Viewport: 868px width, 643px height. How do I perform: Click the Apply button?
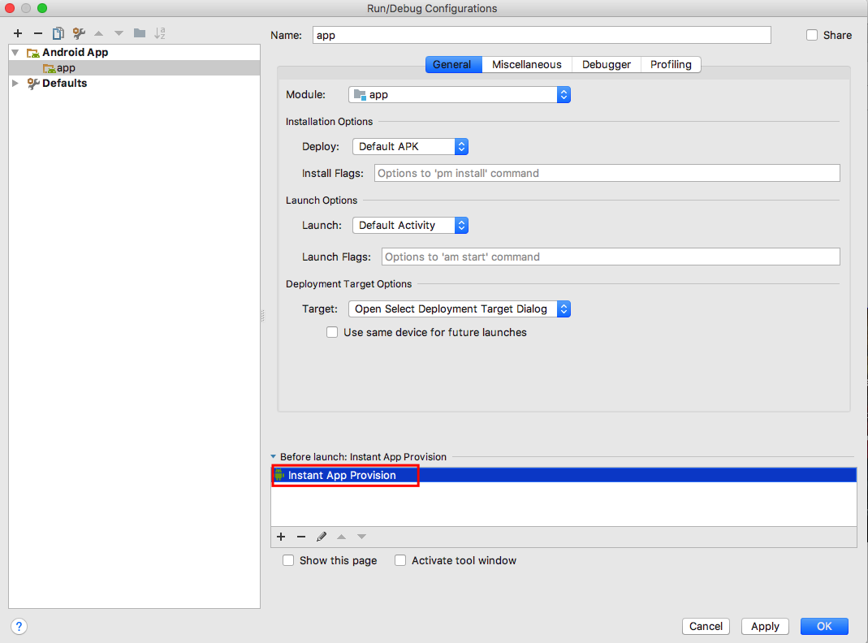tap(765, 627)
